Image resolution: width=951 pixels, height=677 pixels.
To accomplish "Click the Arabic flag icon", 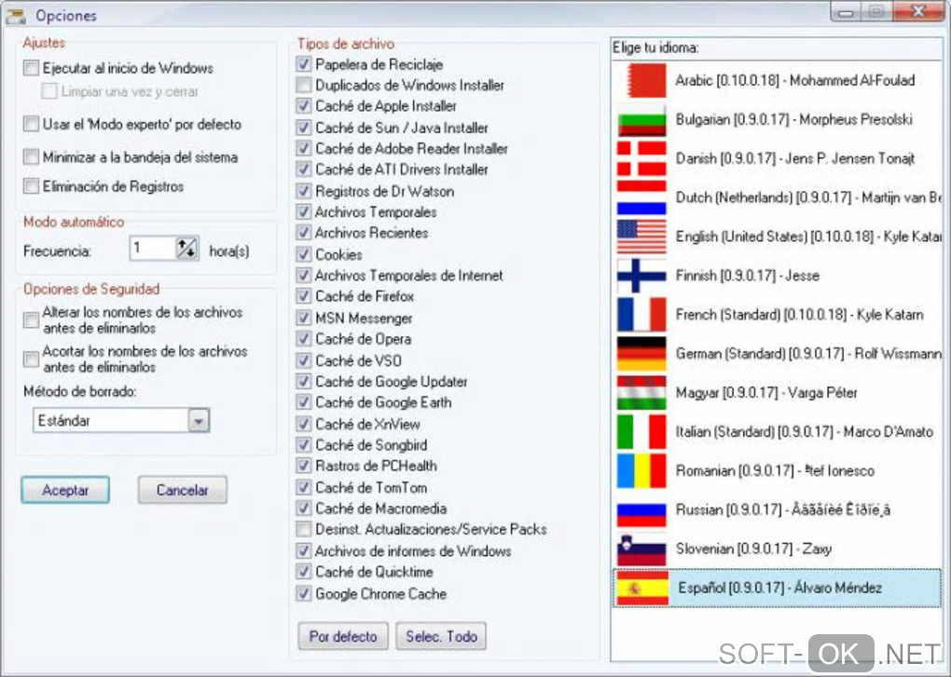I will coord(641,80).
